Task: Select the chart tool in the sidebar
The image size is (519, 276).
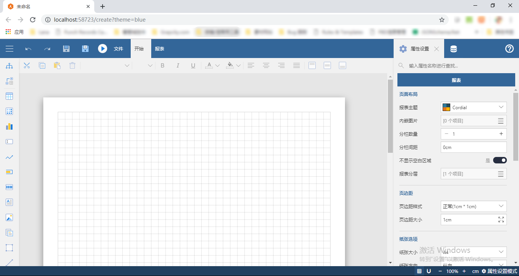Action: 9,127
